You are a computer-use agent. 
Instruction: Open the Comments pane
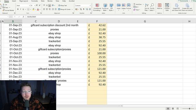click(x=183, y=1)
